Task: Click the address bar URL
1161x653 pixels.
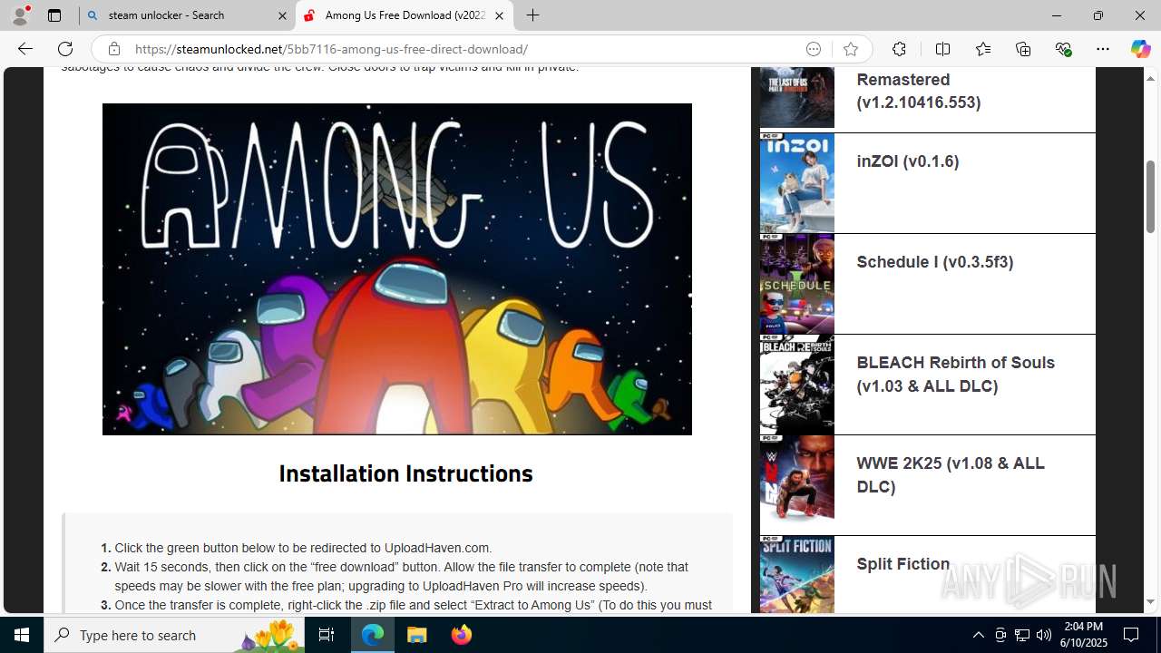Action: [331, 49]
